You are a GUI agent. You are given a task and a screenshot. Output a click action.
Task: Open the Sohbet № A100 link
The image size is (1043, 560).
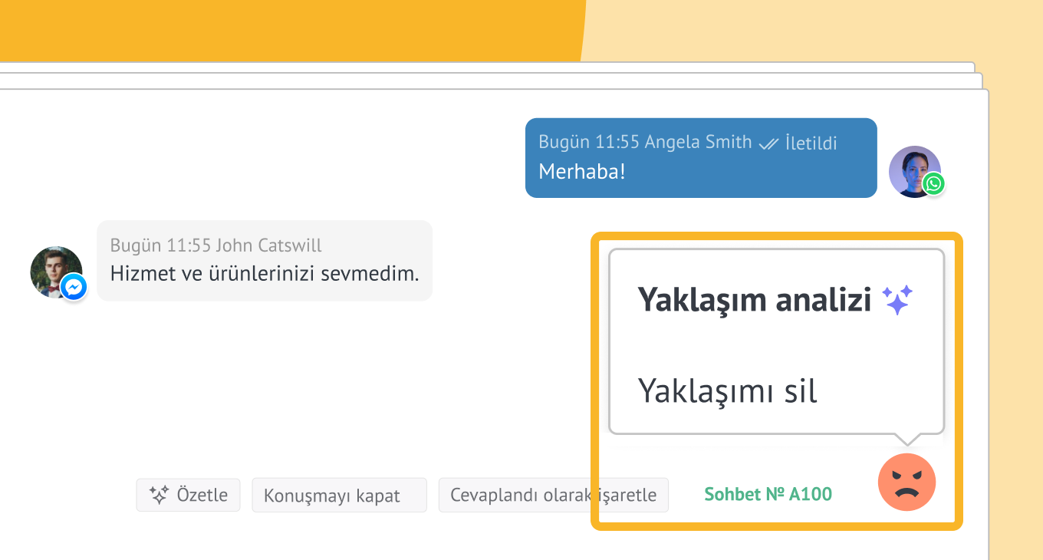click(768, 494)
